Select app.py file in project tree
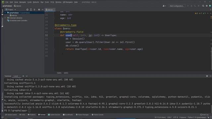Image resolution: width=212 pixels, height=119 pixels. [x=13, y=15]
